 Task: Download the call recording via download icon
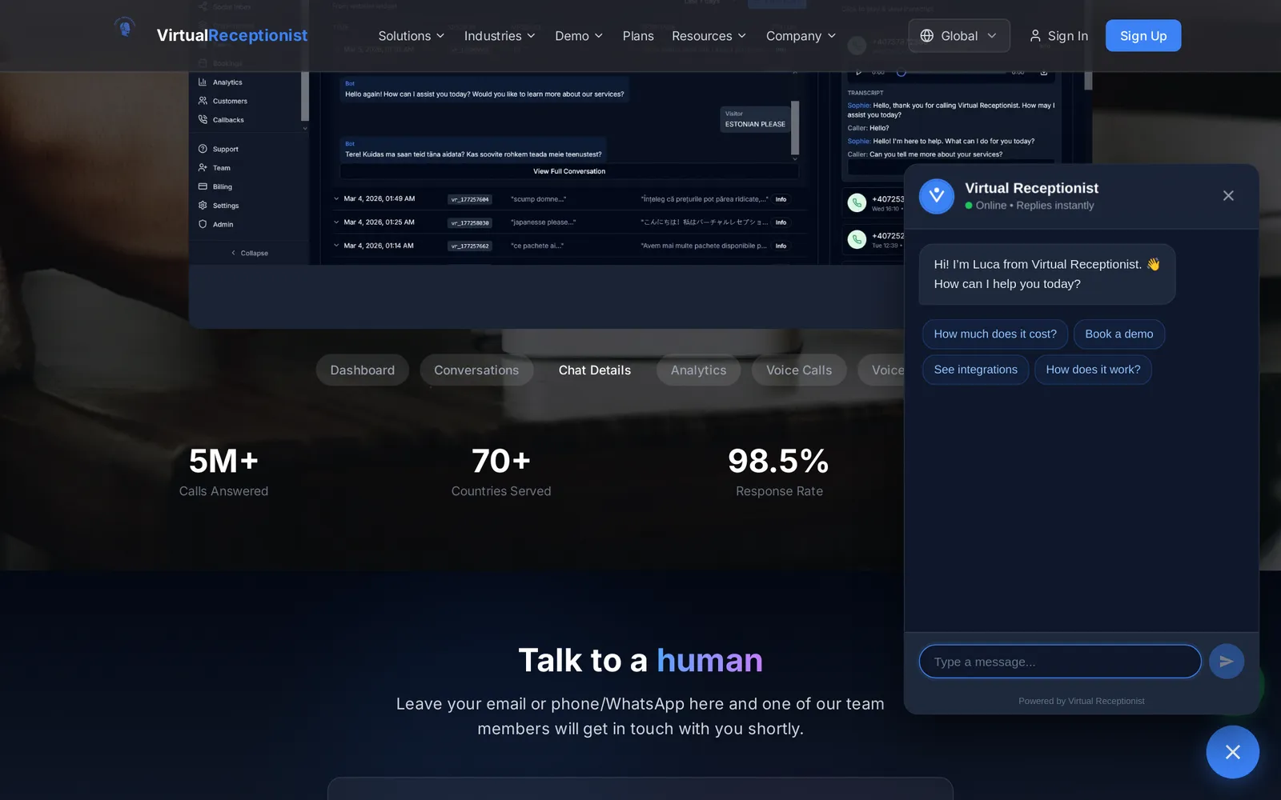(x=1043, y=72)
